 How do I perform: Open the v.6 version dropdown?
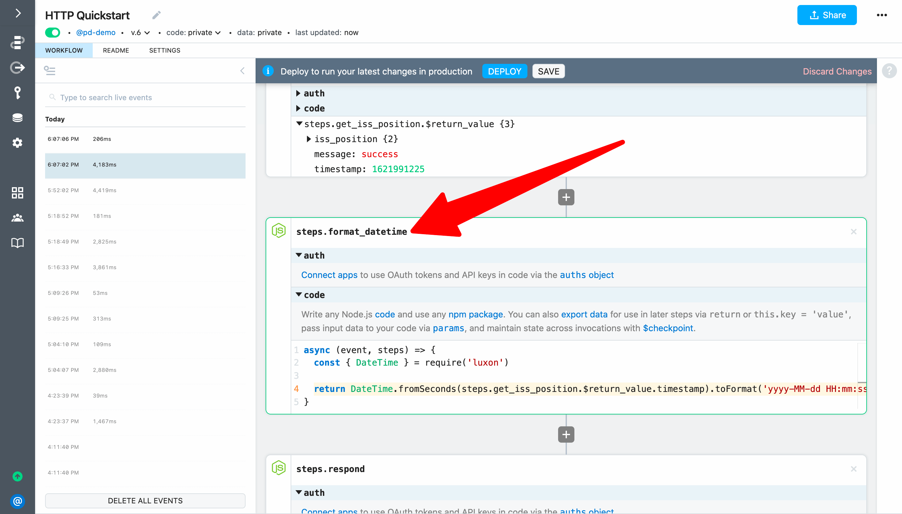coord(140,33)
